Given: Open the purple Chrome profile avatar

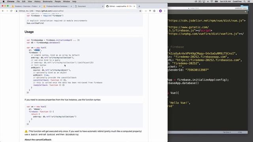Looking at the screenshot, I should click(160, 11).
